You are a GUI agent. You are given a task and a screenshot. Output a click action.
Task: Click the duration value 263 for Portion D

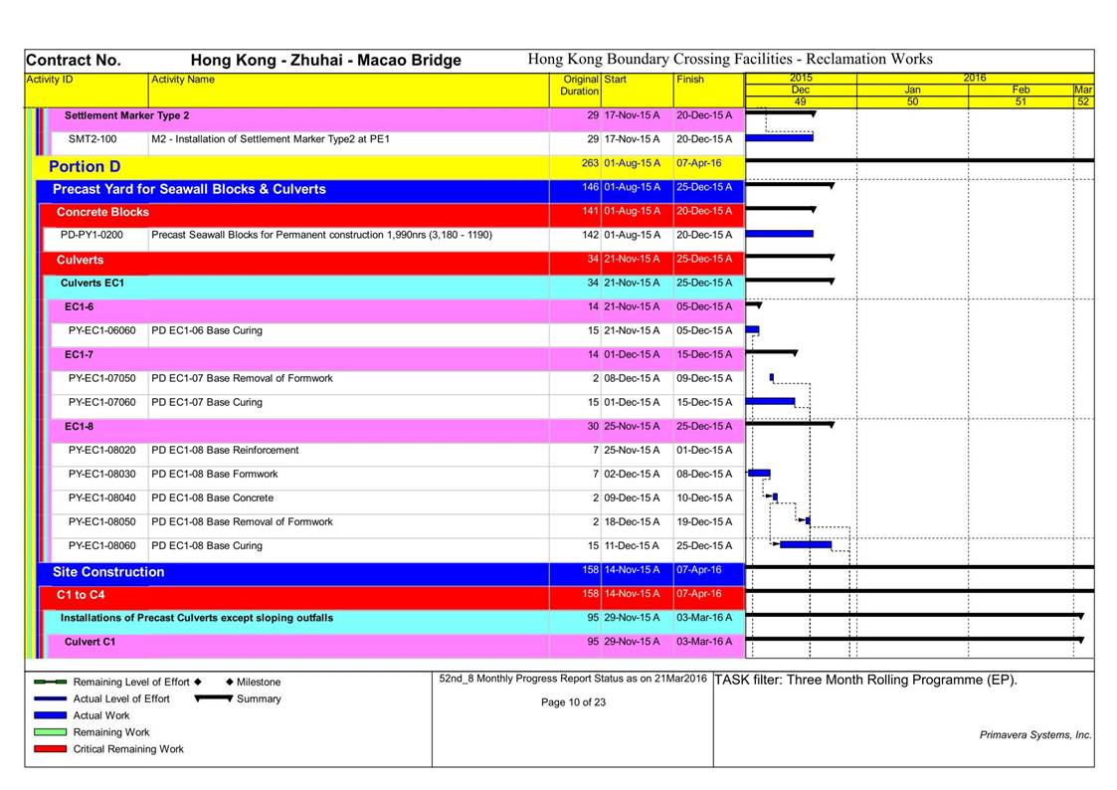tap(590, 163)
